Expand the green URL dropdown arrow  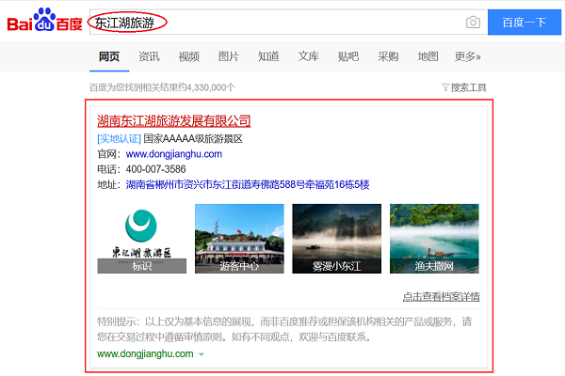tap(202, 354)
